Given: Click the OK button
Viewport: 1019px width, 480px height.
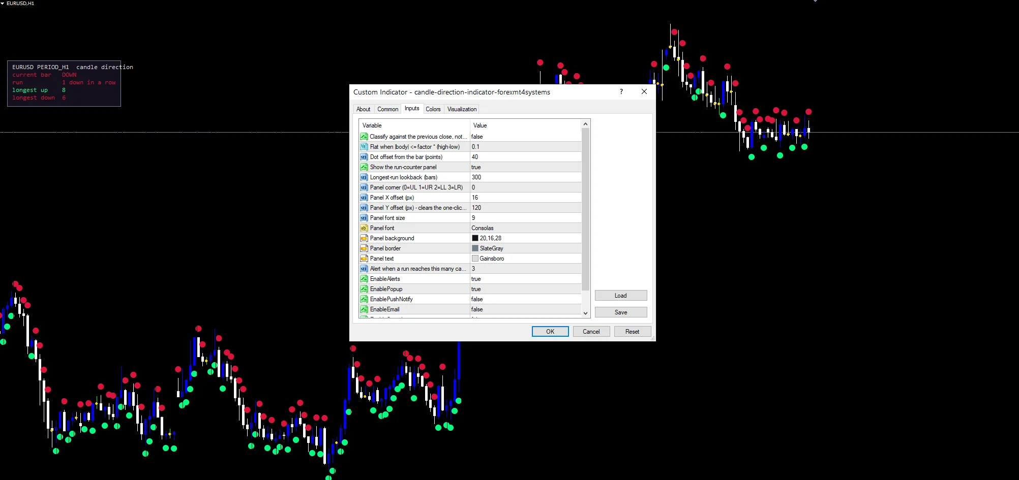Looking at the screenshot, I should click(x=550, y=332).
